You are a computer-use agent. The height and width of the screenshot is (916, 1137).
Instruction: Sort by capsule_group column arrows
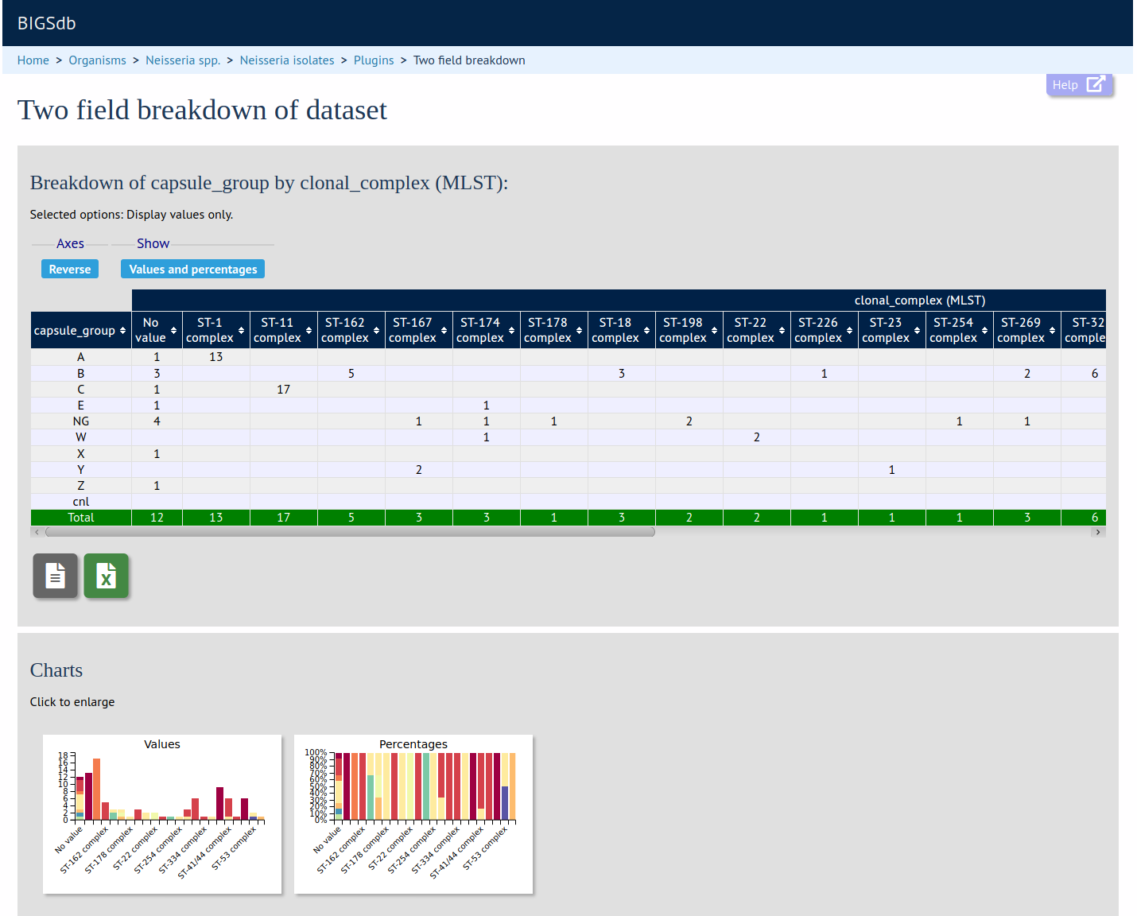122,331
